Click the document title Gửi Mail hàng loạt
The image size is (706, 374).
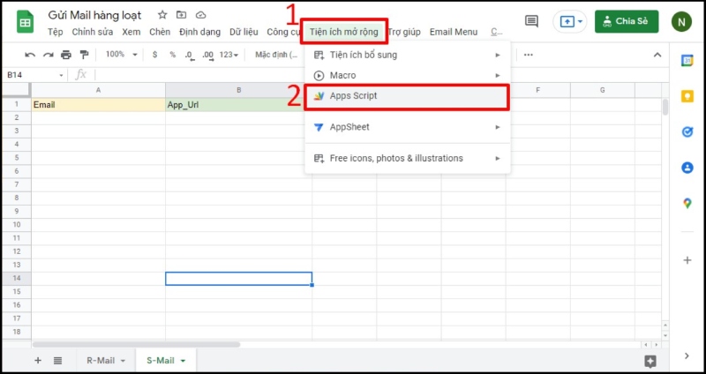click(x=94, y=15)
